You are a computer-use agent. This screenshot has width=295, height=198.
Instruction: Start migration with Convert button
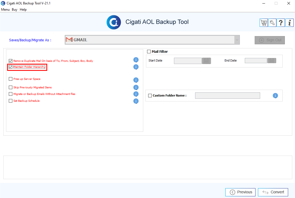(x=273, y=192)
